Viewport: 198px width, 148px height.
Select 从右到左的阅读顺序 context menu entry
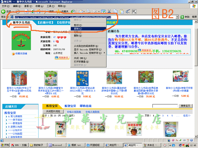88,46
